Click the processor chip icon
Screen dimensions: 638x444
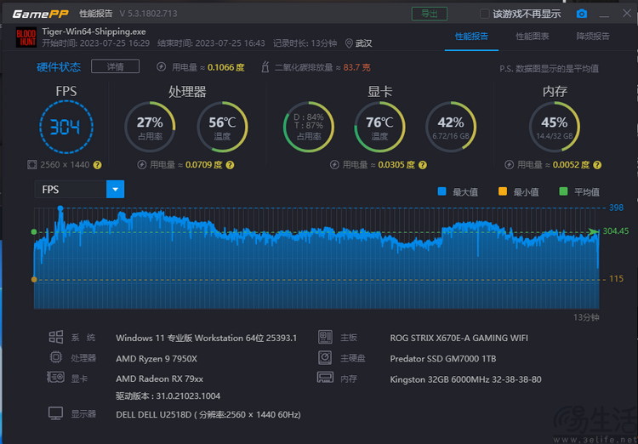(56, 357)
